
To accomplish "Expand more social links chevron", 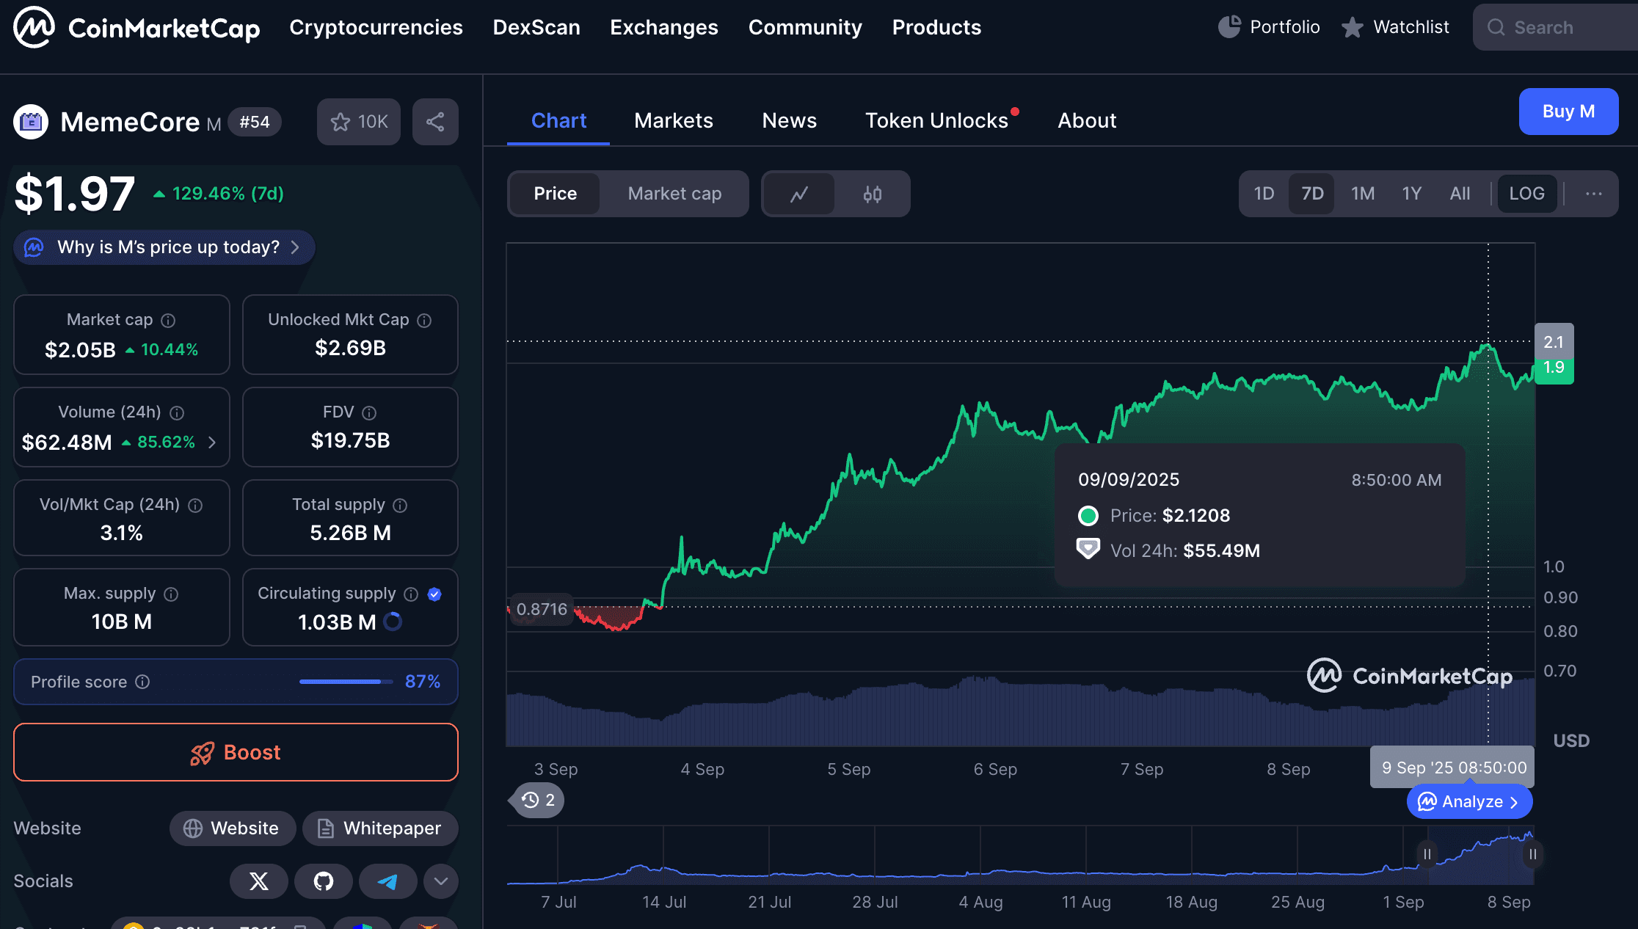I will [x=441, y=881].
